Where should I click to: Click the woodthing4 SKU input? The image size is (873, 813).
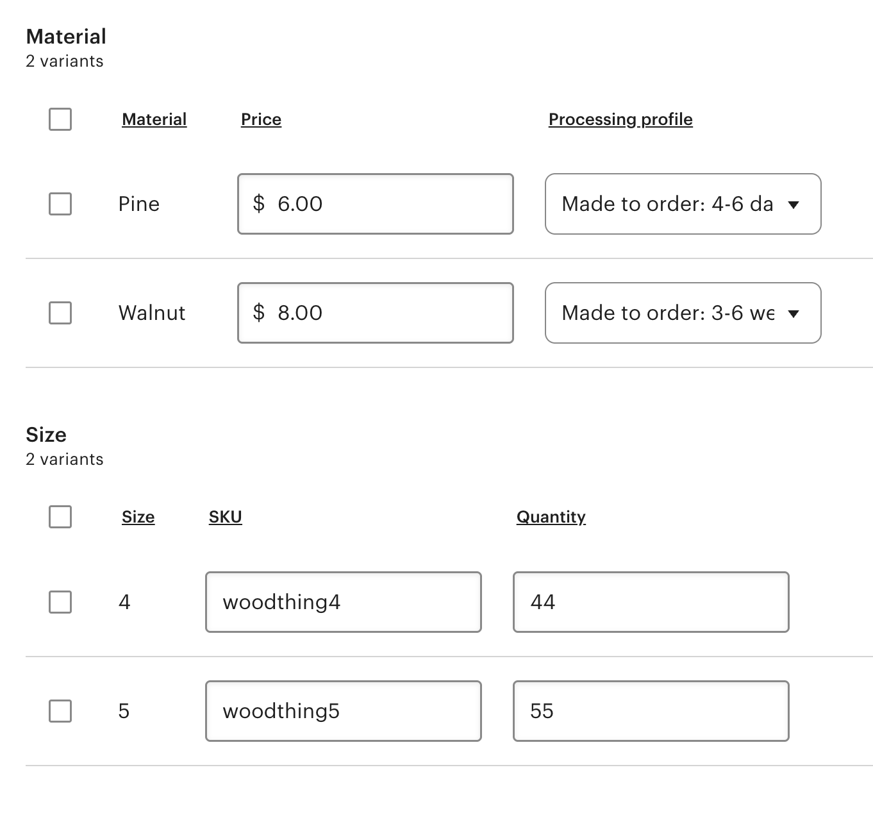pos(344,602)
